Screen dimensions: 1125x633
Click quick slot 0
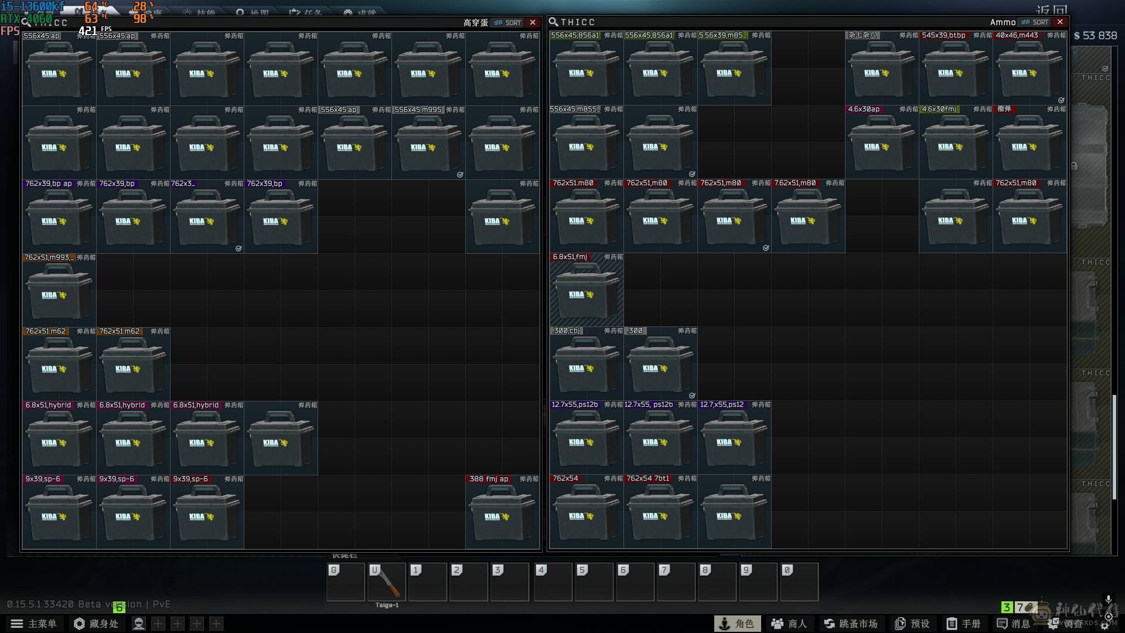click(x=799, y=582)
